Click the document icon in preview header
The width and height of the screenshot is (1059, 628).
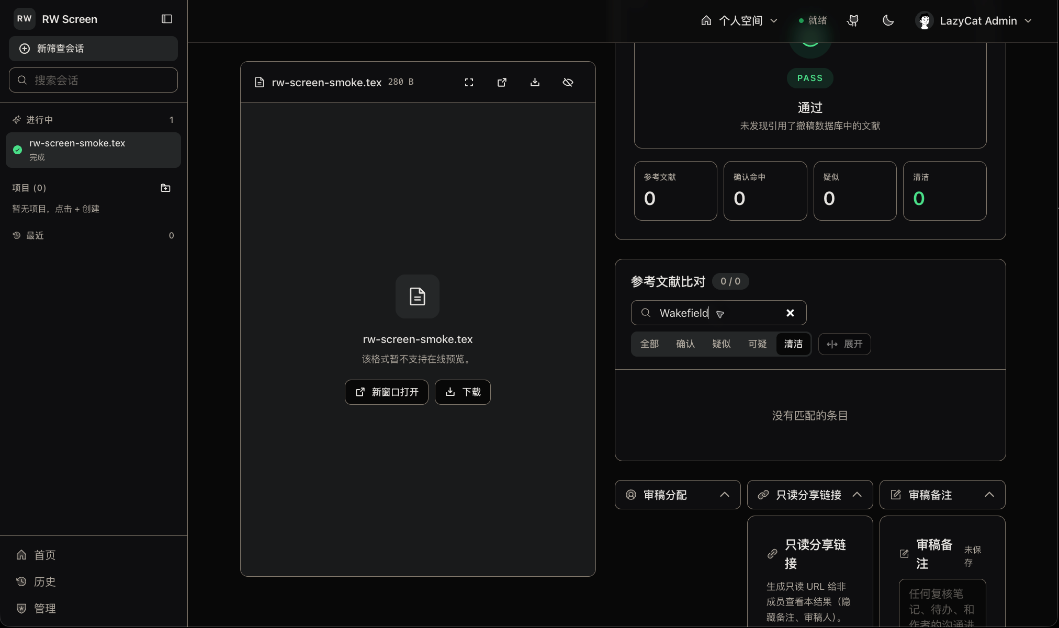(259, 82)
